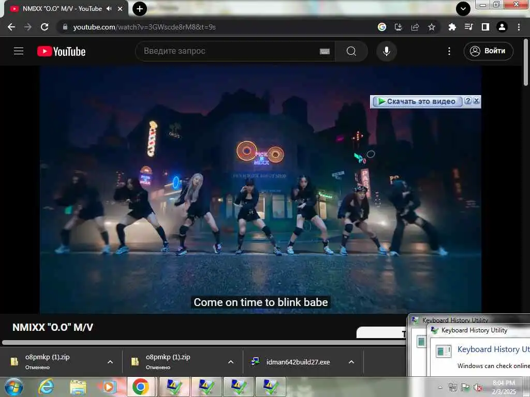Open Windows Explorer folder from the taskbar
The height and width of the screenshot is (397, 530).
coord(78,387)
